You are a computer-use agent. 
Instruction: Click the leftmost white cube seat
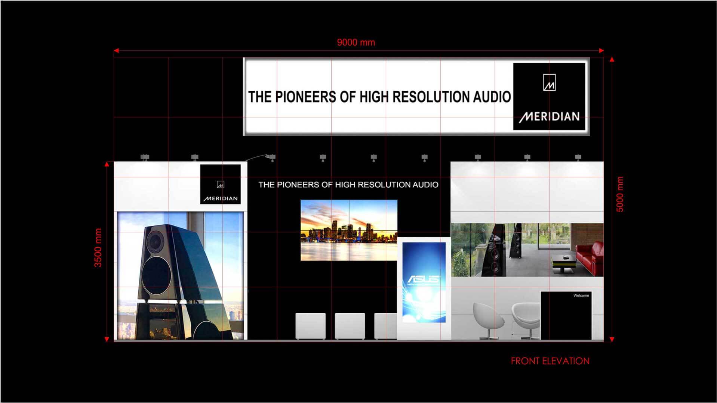(310, 326)
